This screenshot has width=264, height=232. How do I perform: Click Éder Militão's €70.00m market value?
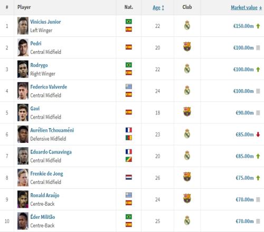(x=244, y=221)
